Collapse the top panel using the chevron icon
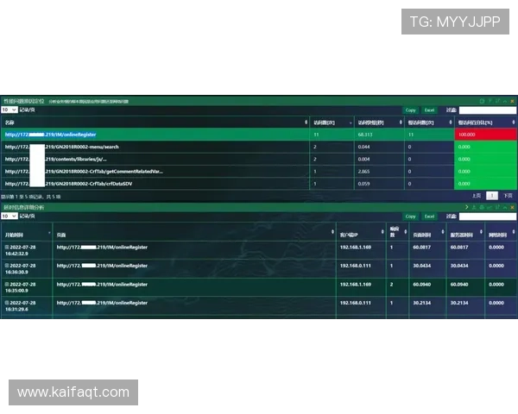 tap(504, 101)
